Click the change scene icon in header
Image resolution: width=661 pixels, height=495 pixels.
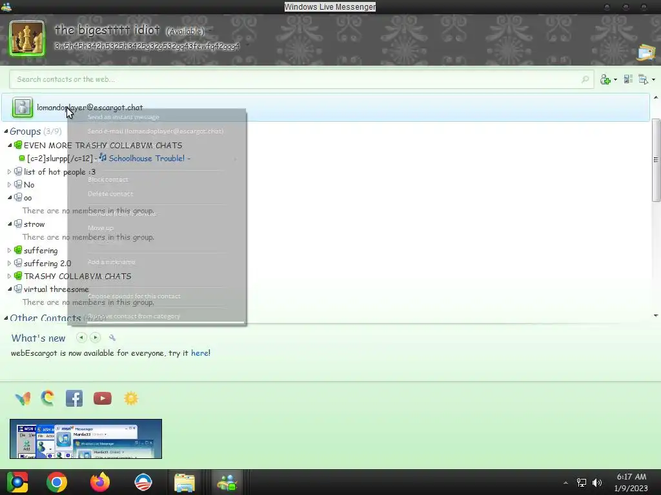(x=646, y=53)
